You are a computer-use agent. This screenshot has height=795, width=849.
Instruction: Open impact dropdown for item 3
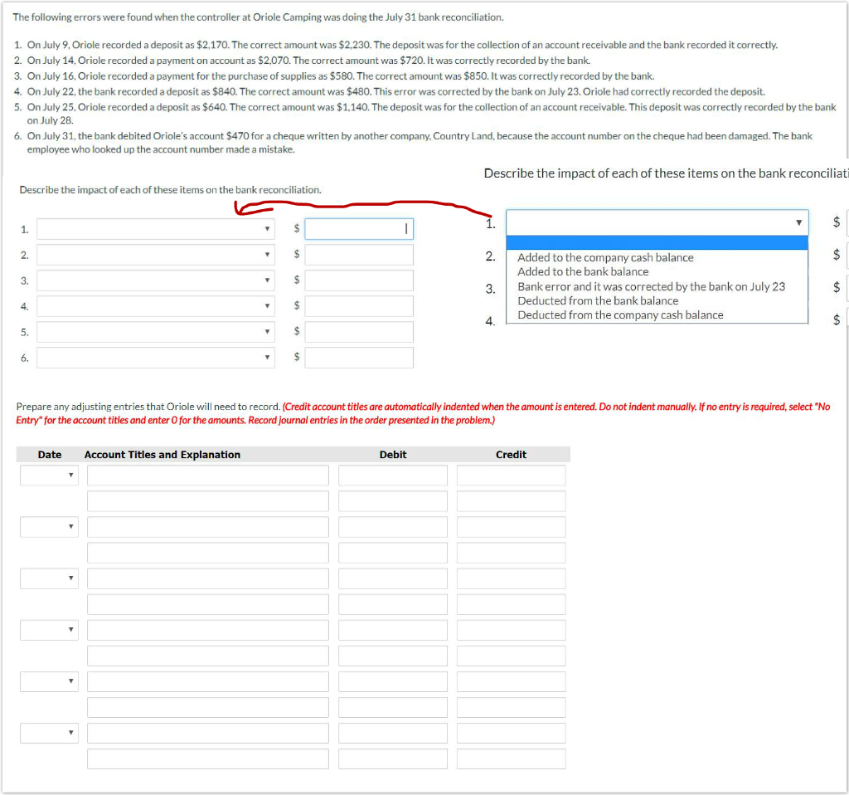[x=155, y=280]
